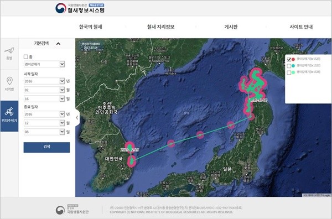Open the satellite 위치추적기 tab icon

point(9,112)
